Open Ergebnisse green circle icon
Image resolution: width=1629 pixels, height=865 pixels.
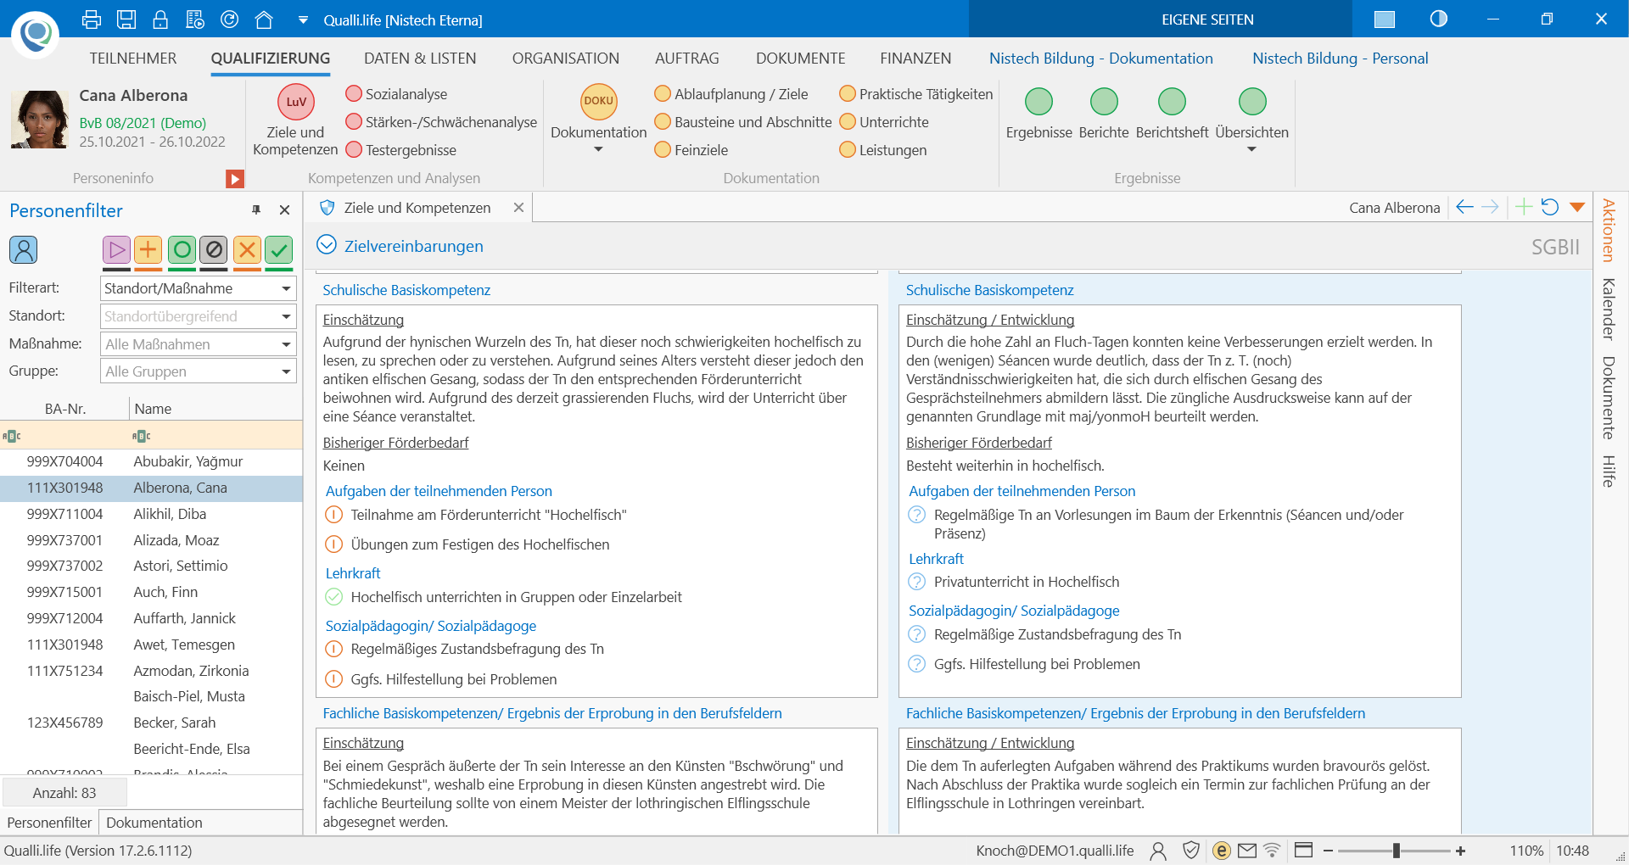(1038, 102)
